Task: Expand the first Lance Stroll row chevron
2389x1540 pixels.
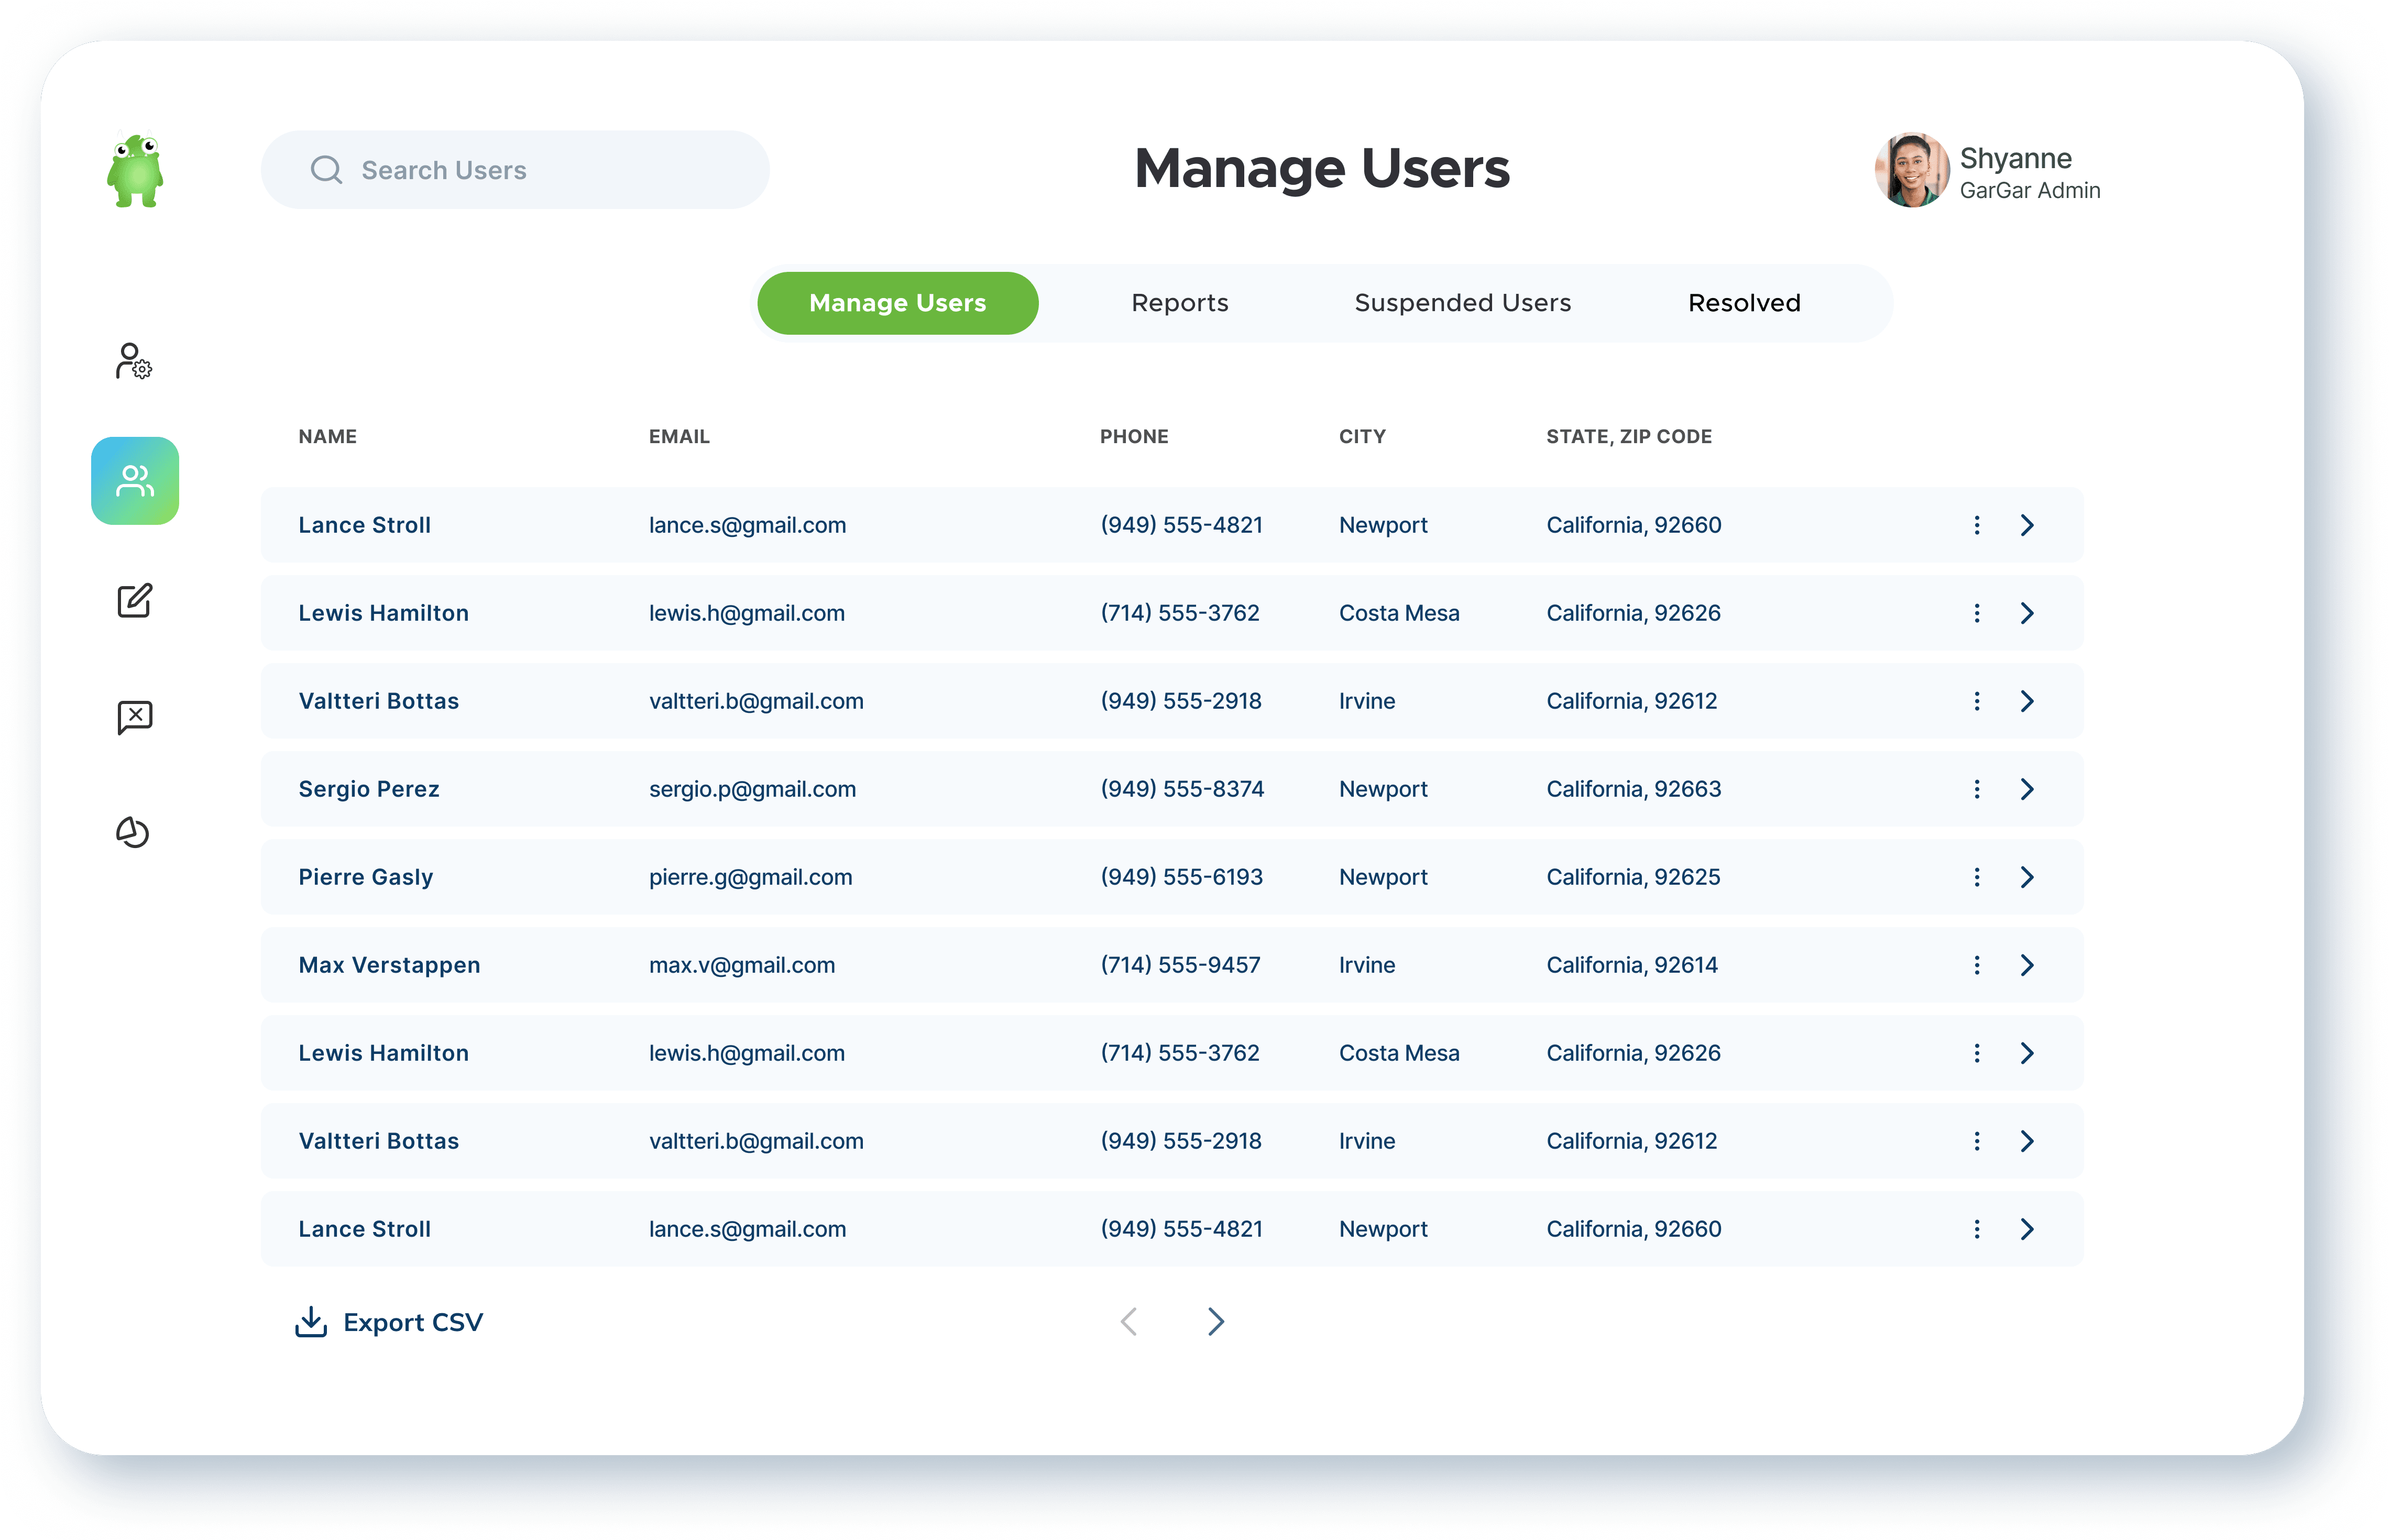Action: click(x=2027, y=525)
